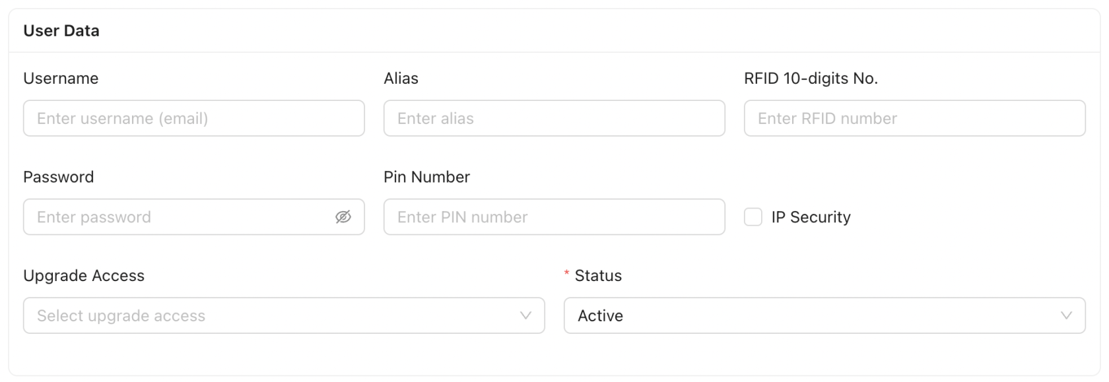The width and height of the screenshot is (1109, 382).
Task: Click the Username field label
Action: [x=61, y=79]
